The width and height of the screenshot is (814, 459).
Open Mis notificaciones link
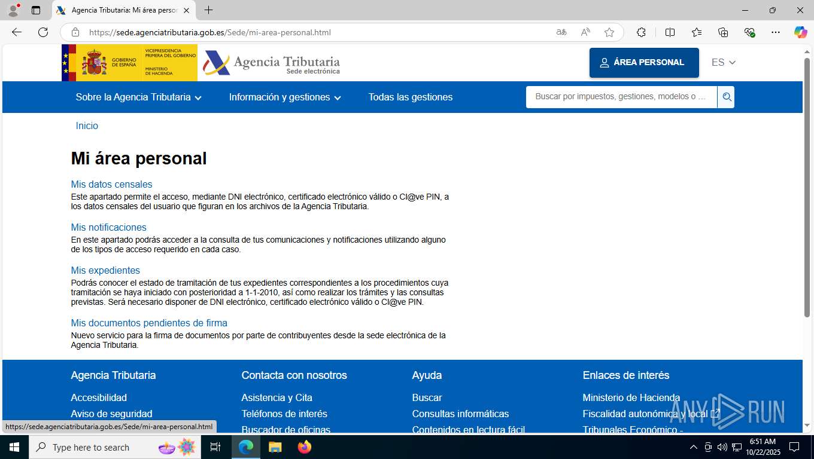[108, 228]
